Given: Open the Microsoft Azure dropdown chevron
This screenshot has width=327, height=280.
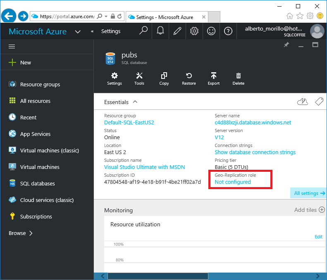Looking at the screenshot, I should click(x=78, y=32).
